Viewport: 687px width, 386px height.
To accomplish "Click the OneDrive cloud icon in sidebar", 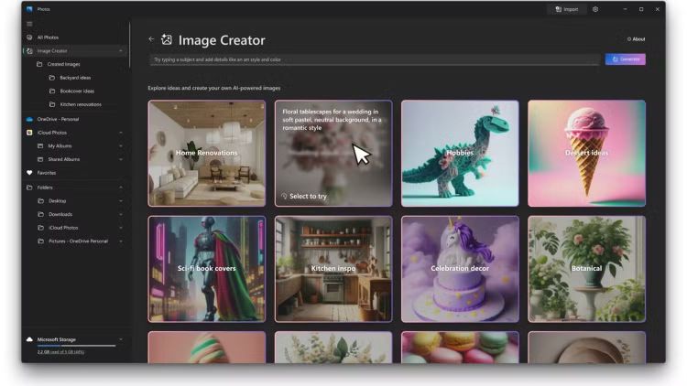I will click(x=29, y=119).
